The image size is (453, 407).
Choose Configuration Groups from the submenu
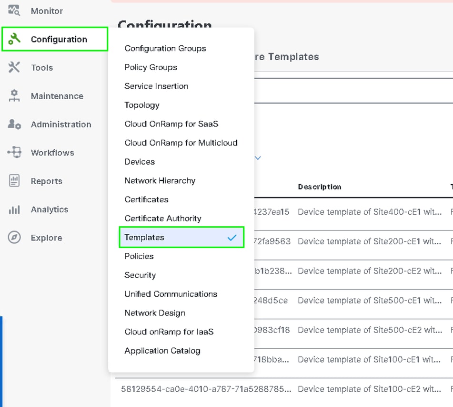165,48
